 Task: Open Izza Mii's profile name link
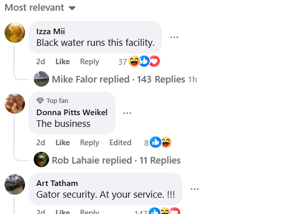[51, 32]
